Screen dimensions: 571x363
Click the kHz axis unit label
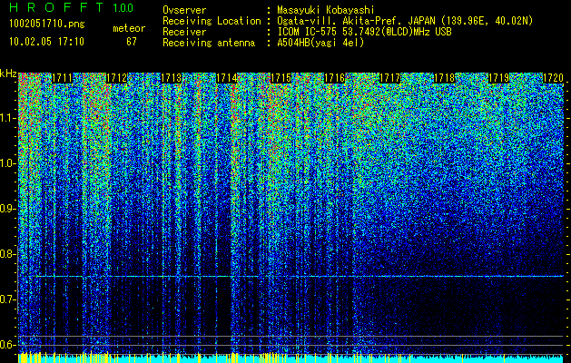(8, 74)
